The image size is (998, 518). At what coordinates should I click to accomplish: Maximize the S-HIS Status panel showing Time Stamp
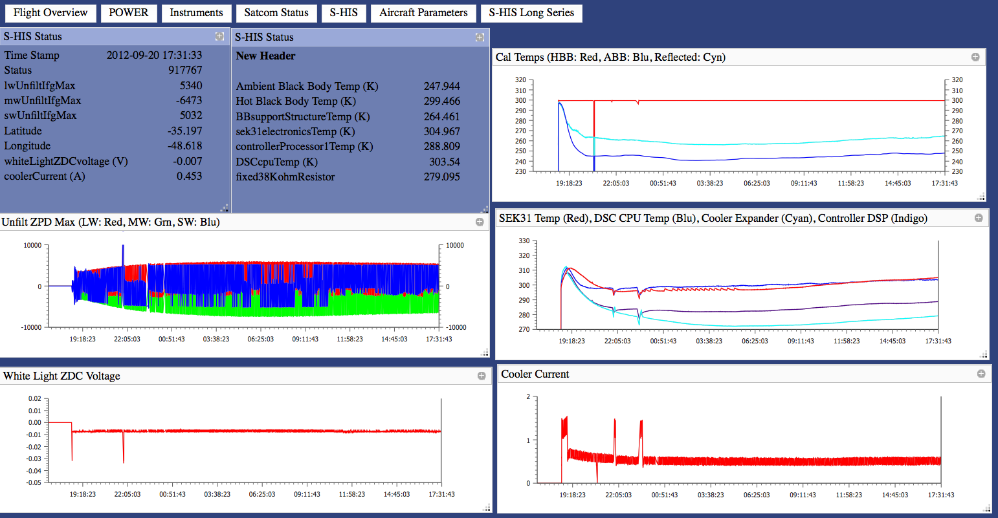coord(220,37)
